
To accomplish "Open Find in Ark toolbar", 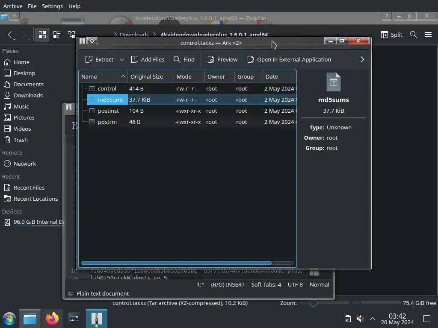I will 184,59.
